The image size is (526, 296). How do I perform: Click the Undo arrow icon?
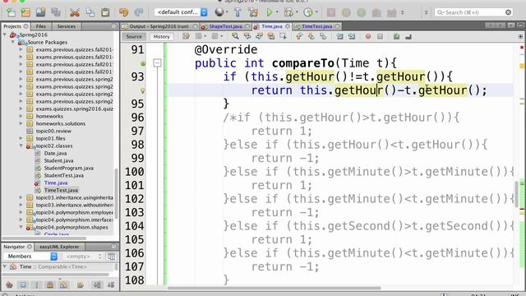(x=124, y=13)
